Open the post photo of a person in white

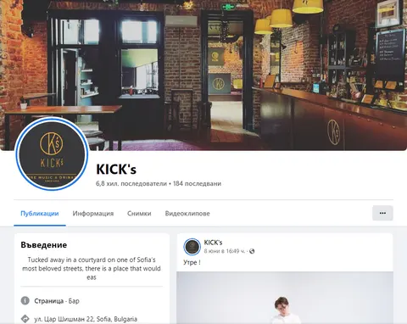(x=285, y=298)
